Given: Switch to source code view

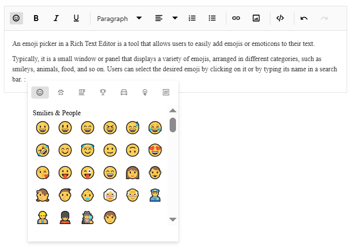Looking at the screenshot, I should [280, 18].
